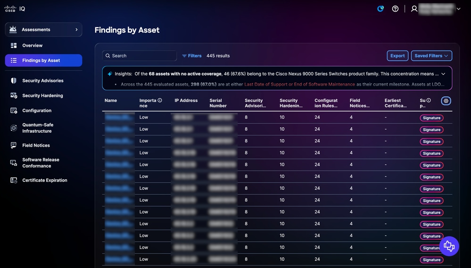Expand the Insights panel chevron
This screenshot has width=471, height=268.
[x=443, y=74]
